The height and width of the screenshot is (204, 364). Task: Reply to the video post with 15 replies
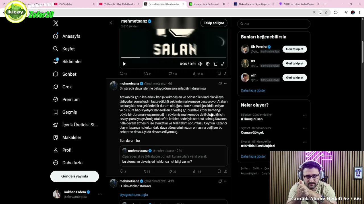tap(123, 74)
